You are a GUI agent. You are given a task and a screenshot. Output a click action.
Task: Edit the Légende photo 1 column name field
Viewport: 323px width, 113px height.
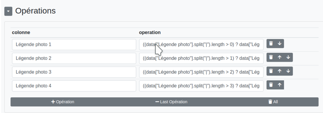[x=74, y=45]
